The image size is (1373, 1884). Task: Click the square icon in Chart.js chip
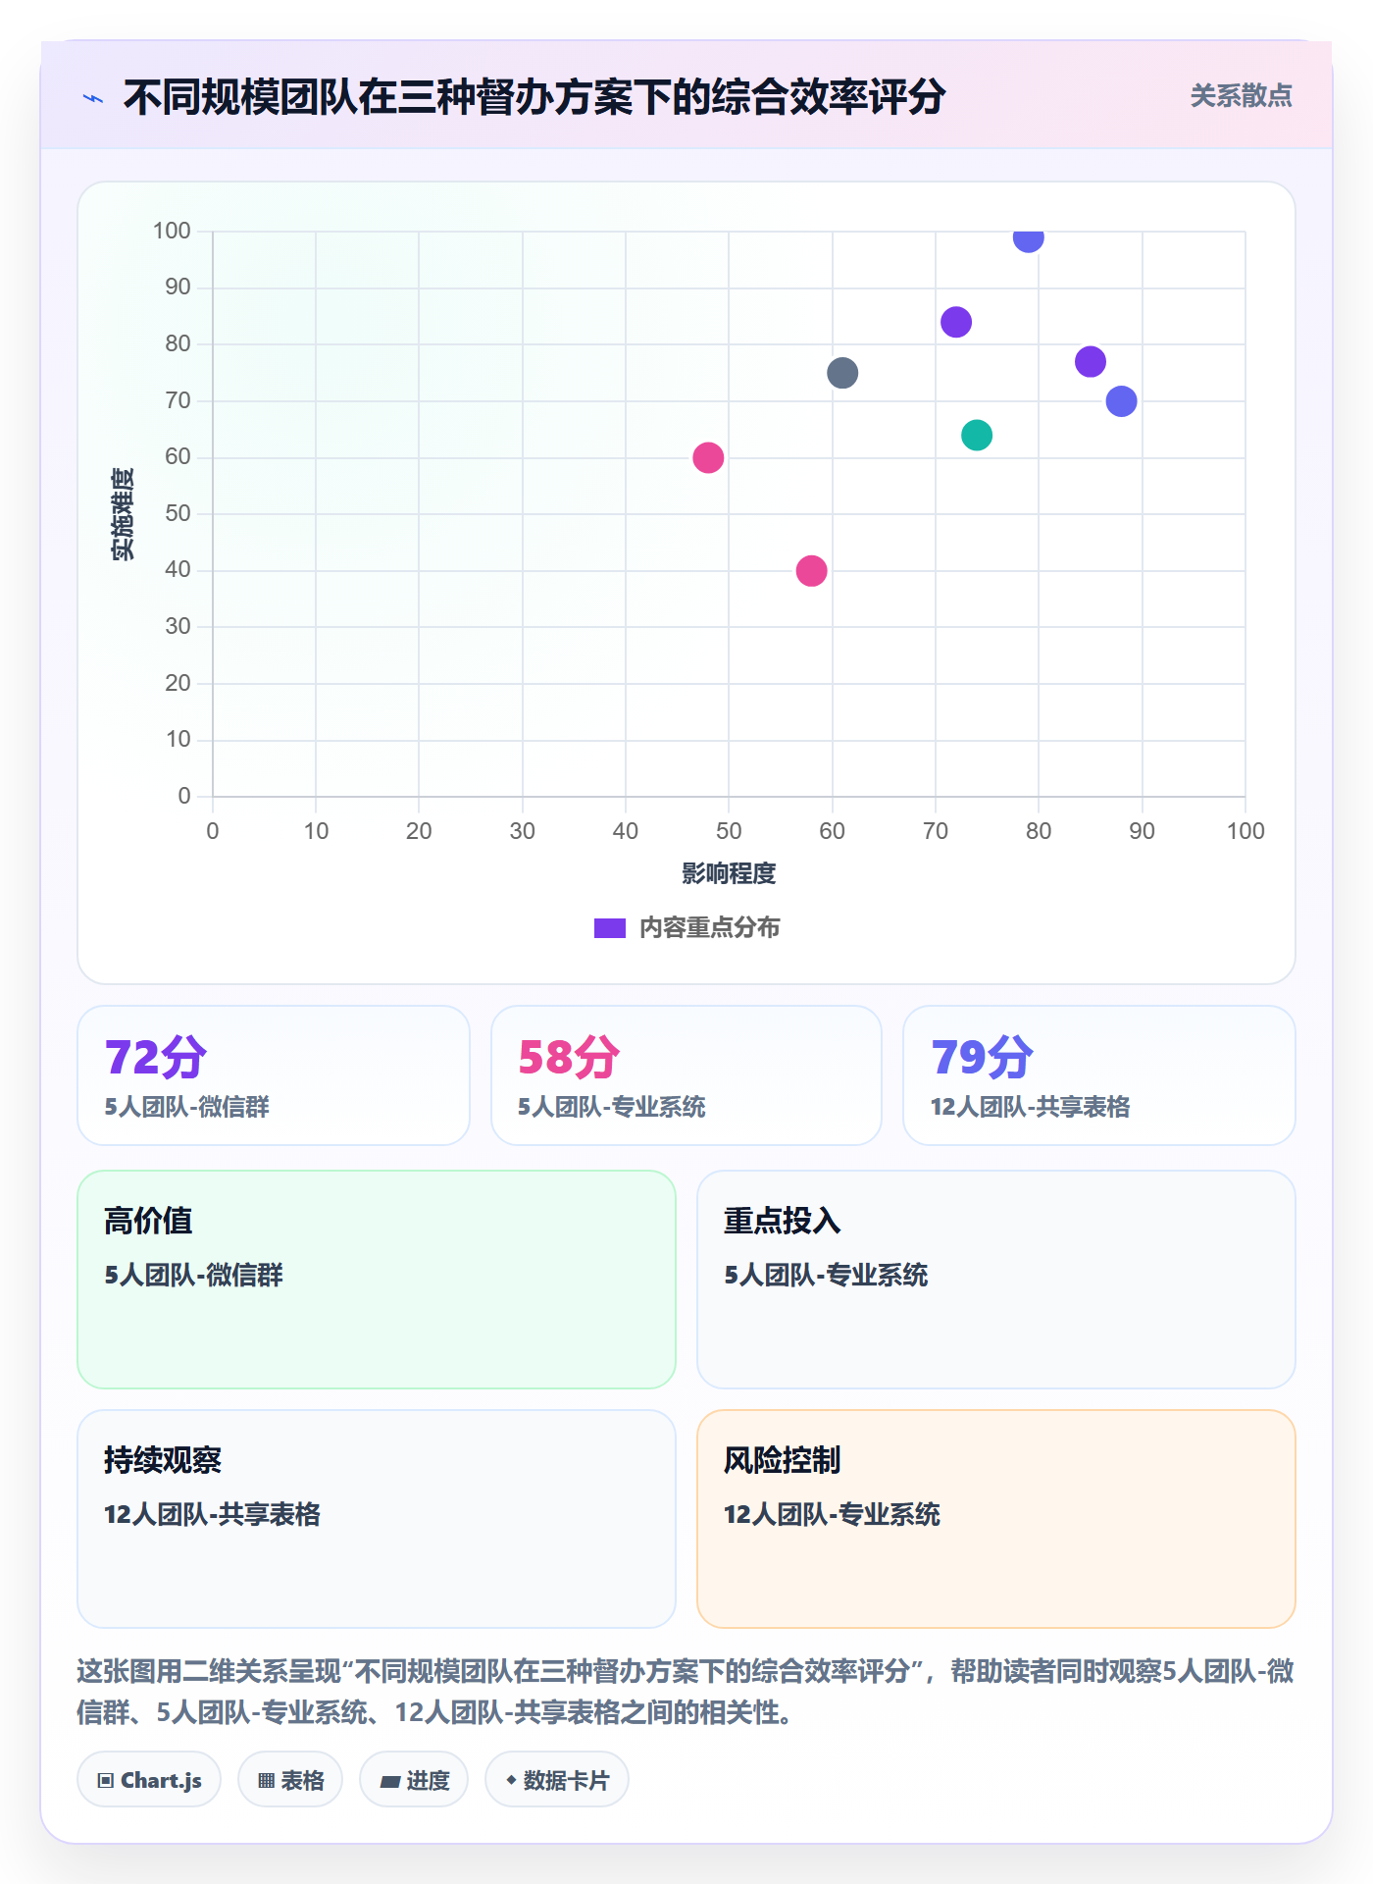106,1781
